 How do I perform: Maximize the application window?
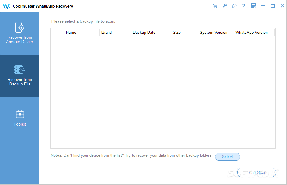[273, 6]
